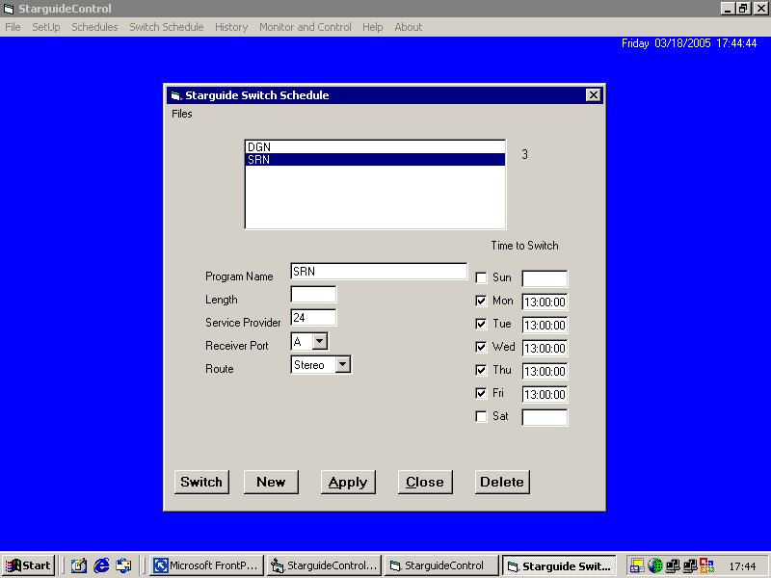Viewport: 771px width, 578px height.
Task: Uncheck the Fri checkbox
Action: (x=481, y=393)
